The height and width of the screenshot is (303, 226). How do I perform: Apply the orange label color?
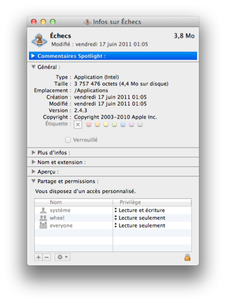click(97, 124)
